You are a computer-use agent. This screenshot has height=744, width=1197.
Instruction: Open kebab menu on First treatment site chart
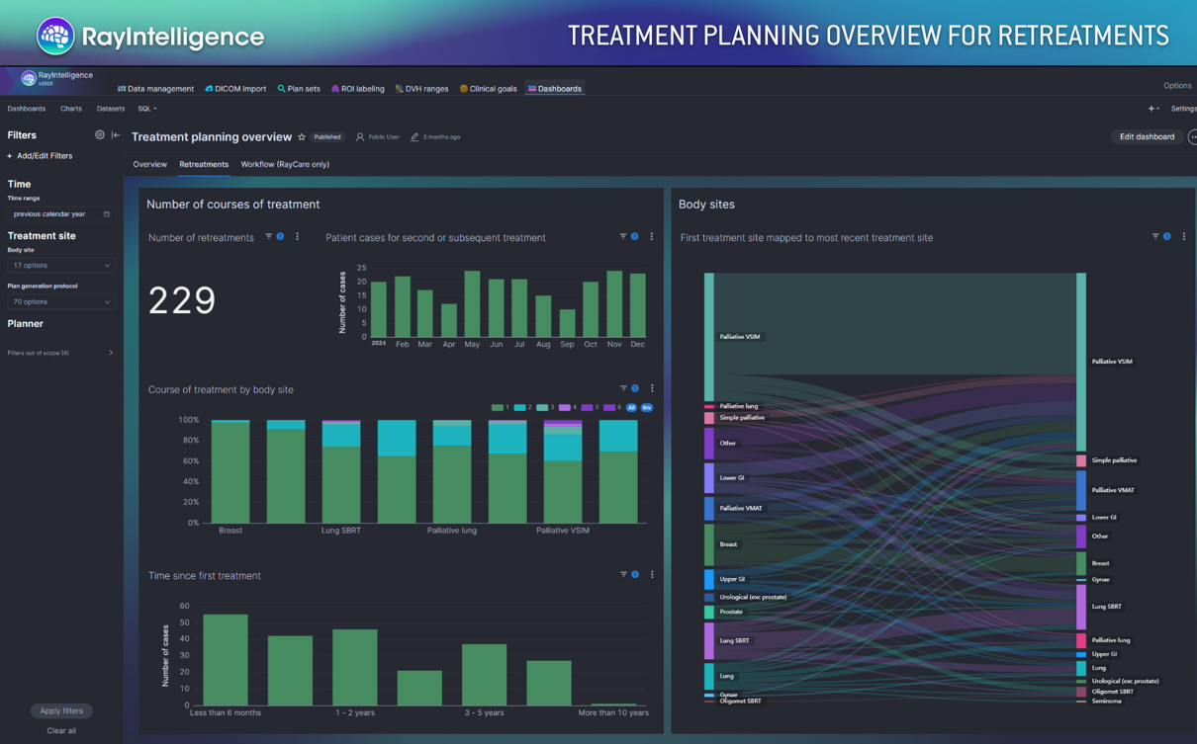(x=1183, y=237)
